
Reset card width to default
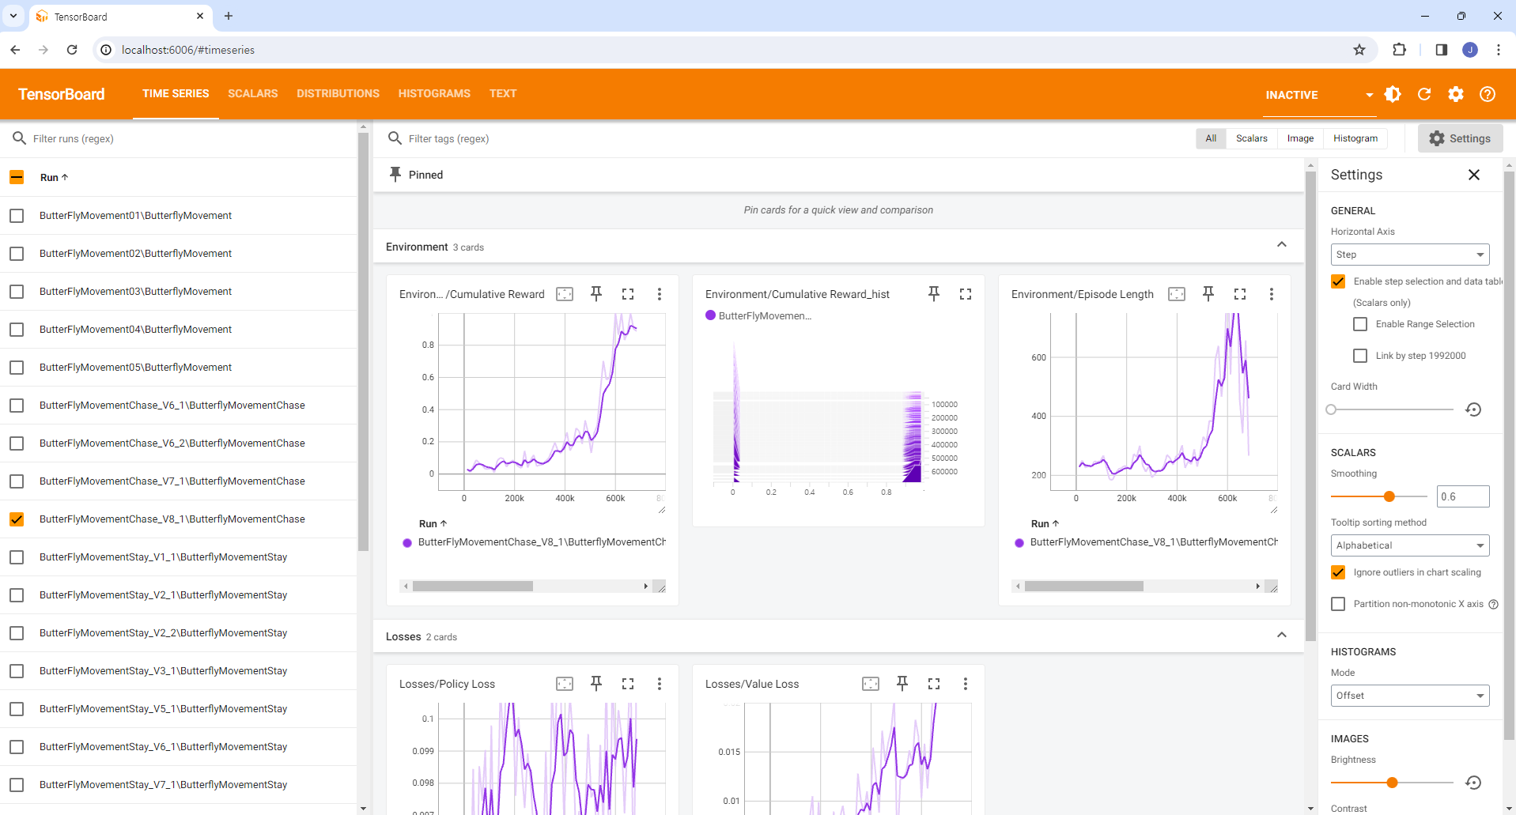1473,409
